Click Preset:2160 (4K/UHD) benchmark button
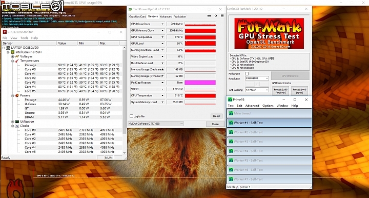Viewport: 369px width, 198px height. [280, 91]
